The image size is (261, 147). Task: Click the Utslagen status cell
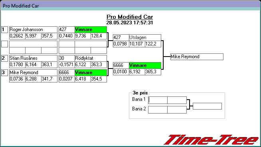(x=145, y=37)
